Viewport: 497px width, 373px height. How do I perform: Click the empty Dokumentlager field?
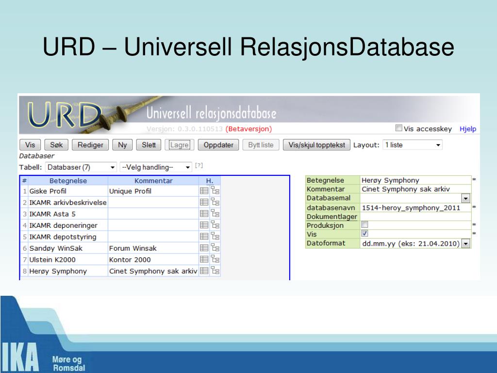click(x=415, y=217)
